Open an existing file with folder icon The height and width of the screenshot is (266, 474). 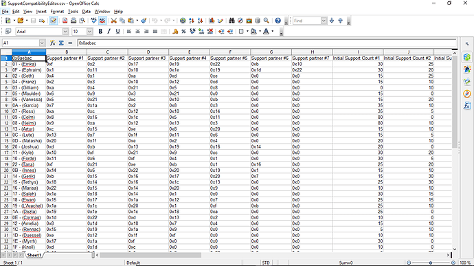[20, 21]
